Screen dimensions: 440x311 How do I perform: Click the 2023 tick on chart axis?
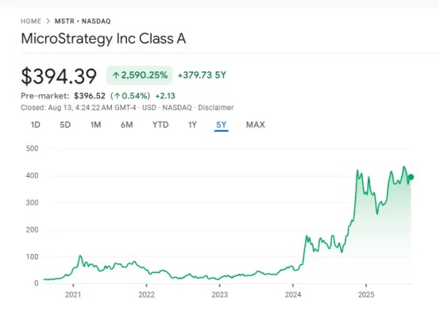220,285
